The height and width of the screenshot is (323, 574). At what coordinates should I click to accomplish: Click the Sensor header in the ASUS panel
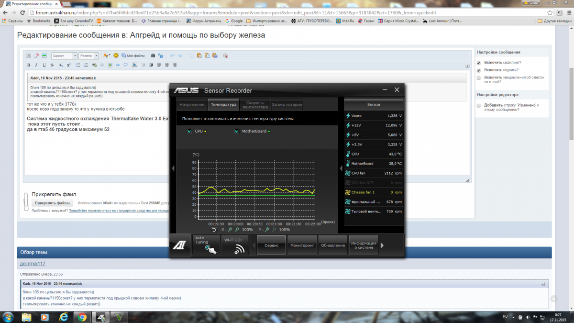tap(374, 104)
